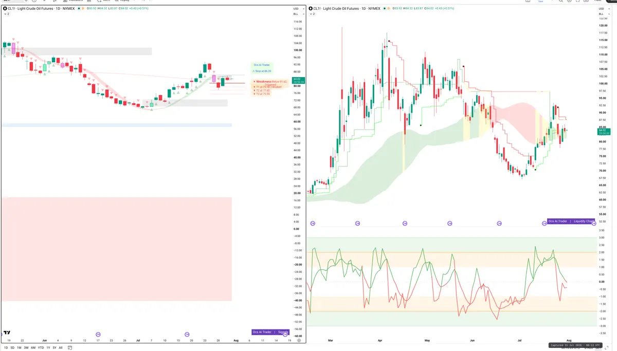Click market open status dot in right chart
The image size is (617, 351).
tap(385, 9)
